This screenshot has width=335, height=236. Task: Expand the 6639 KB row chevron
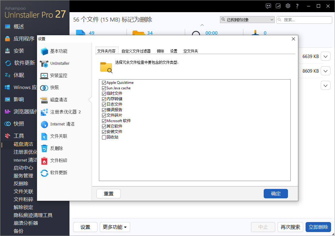point(326,56)
